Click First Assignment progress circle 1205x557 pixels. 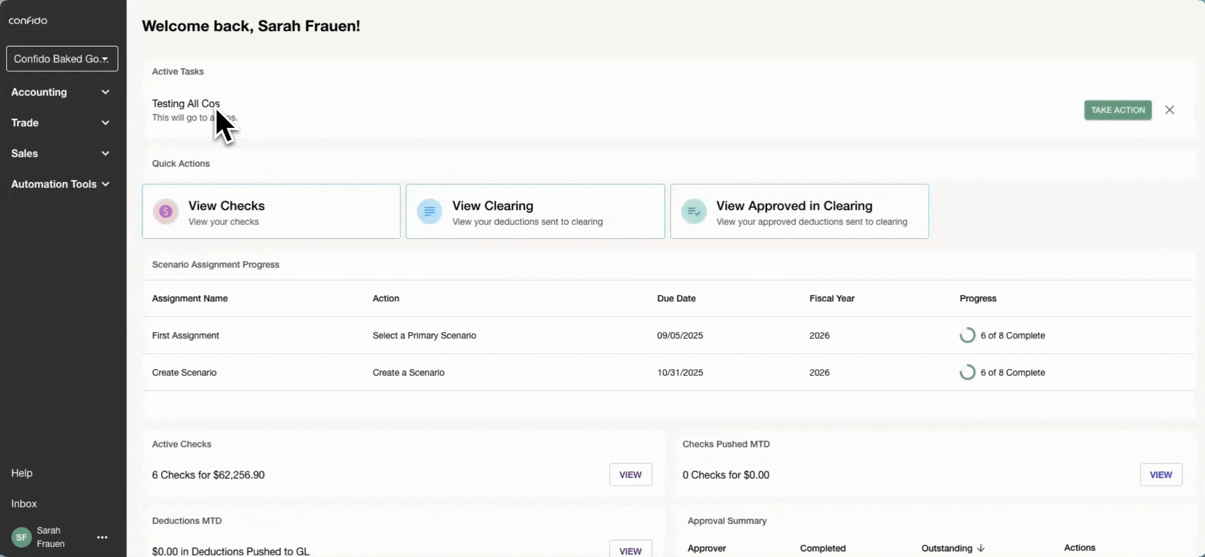967,335
